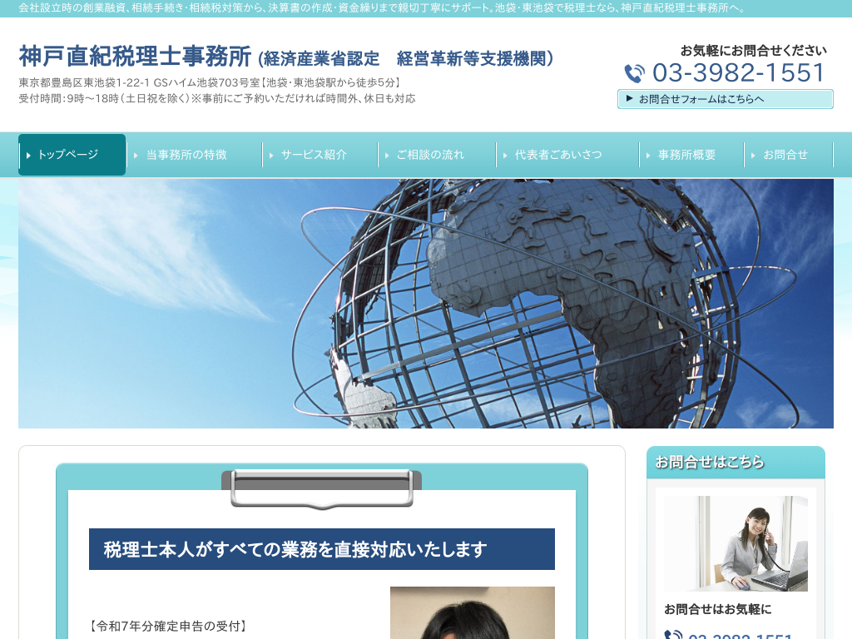Click the representative portrait photo
852x639 pixels.
(x=472, y=612)
